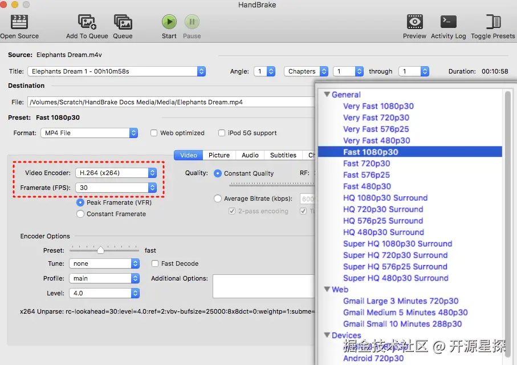Screen dimensions: 517x365
Task: Select the HQ 1080p30 Surround preset
Action: 385,198
